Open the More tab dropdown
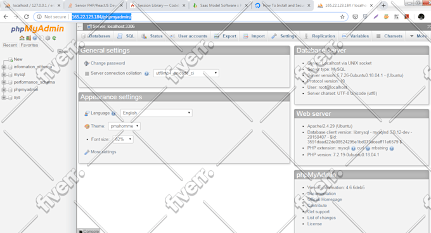The height and width of the screenshot is (233, 431). (418, 36)
